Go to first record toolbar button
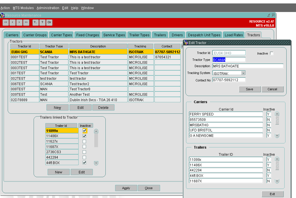 pos(6,22)
